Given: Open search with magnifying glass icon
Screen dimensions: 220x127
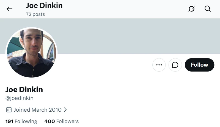Looking at the screenshot, I should [x=208, y=9].
